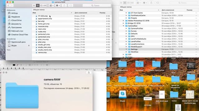Select the file parkovka1.xmp

click(44, 34)
